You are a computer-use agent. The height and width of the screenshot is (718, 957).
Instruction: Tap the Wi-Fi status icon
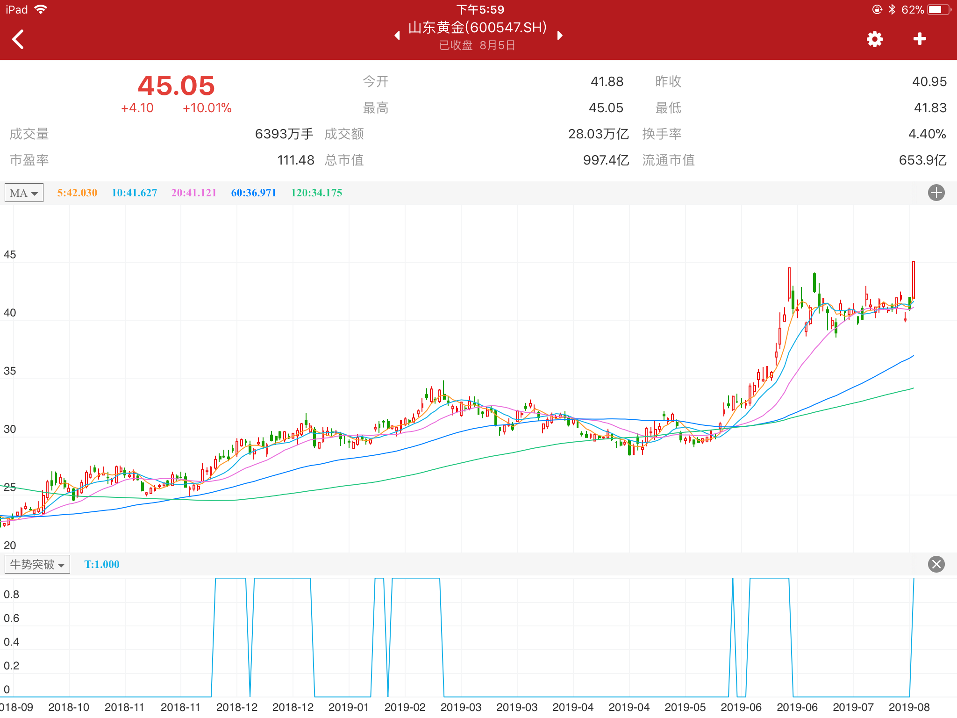(41, 9)
